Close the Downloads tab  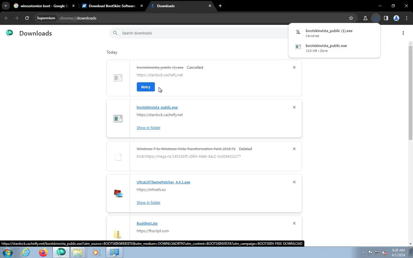pyautogui.click(x=210, y=6)
